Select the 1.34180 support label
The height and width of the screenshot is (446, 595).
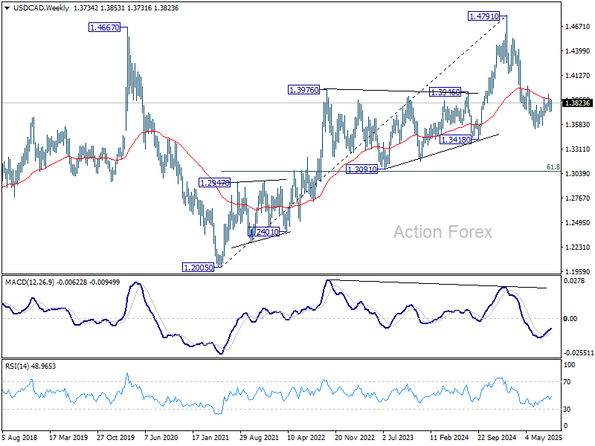point(455,140)
